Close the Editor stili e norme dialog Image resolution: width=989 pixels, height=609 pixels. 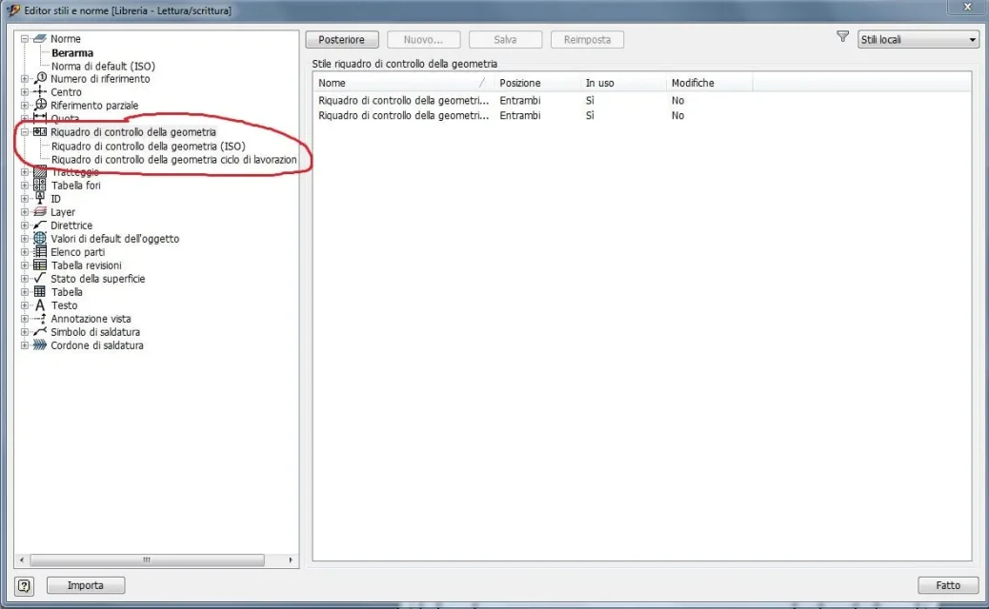pos(967,7)
